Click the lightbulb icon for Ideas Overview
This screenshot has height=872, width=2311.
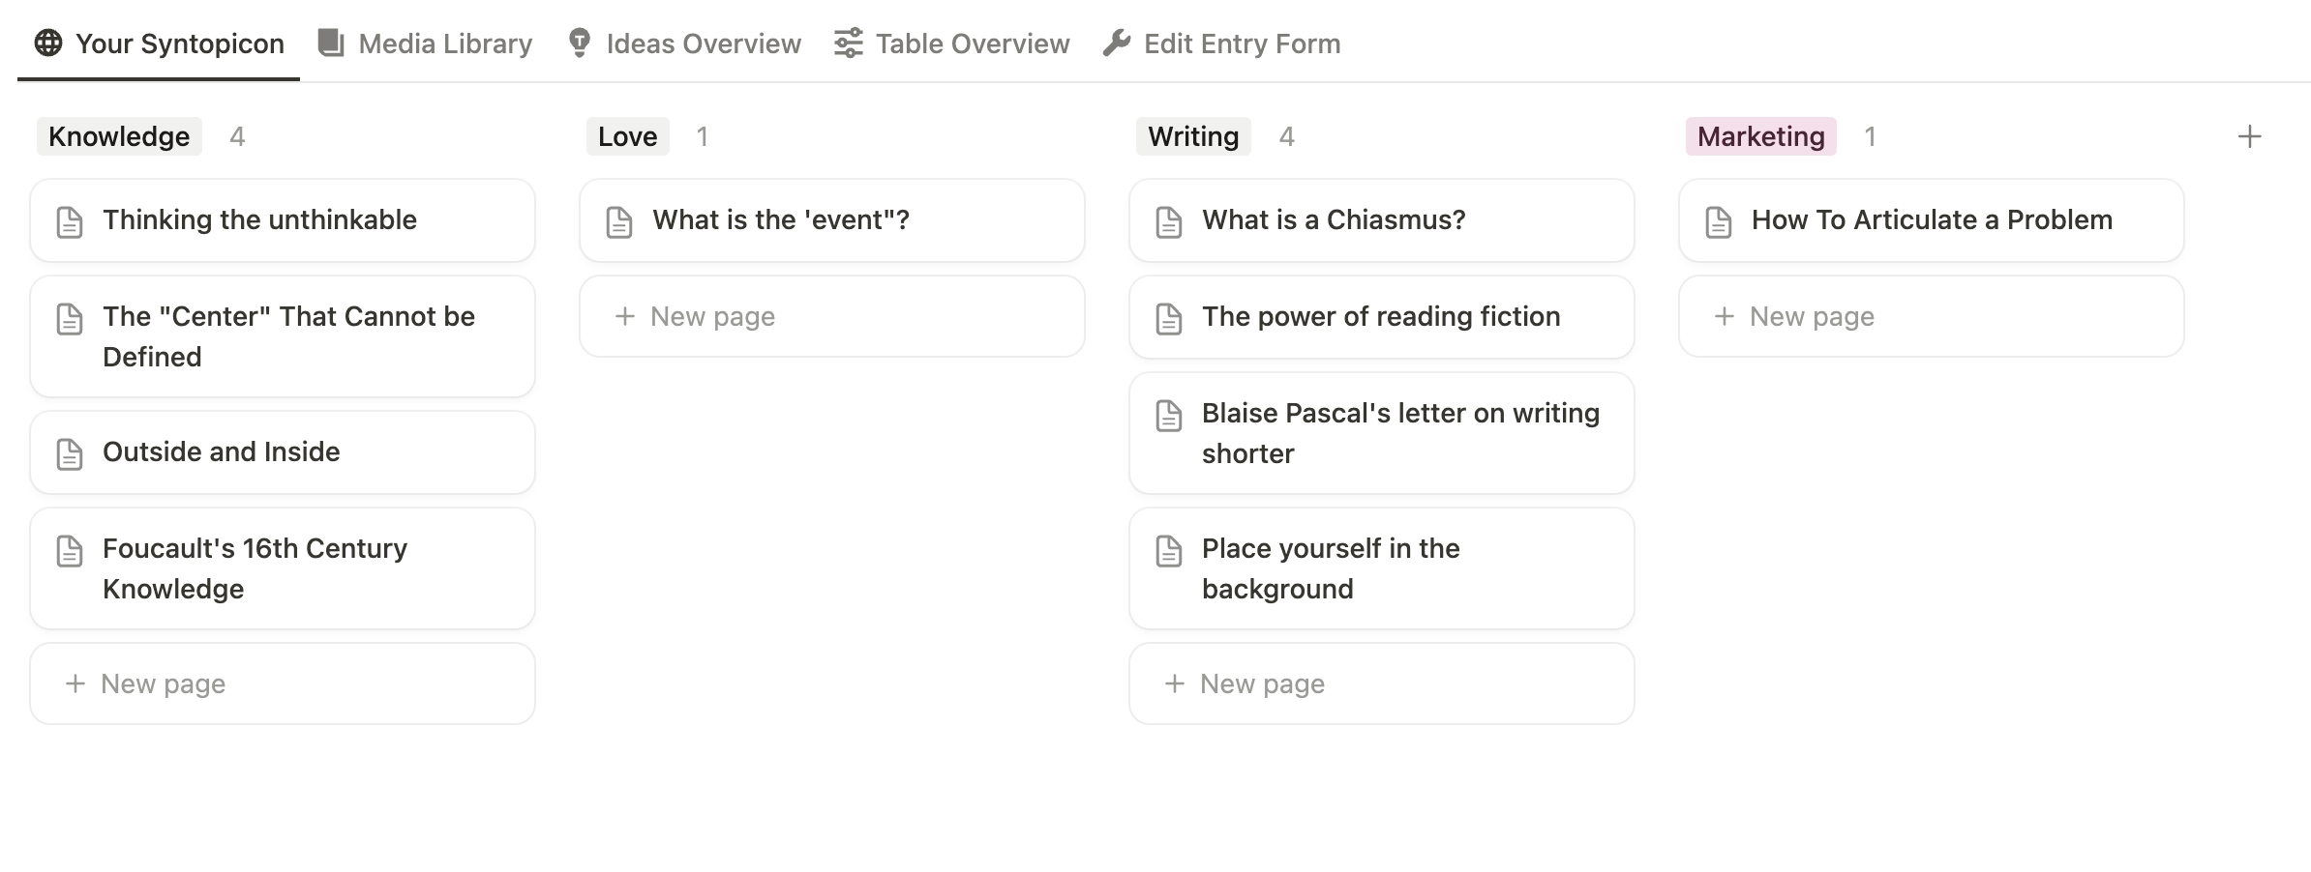(579, 43)
